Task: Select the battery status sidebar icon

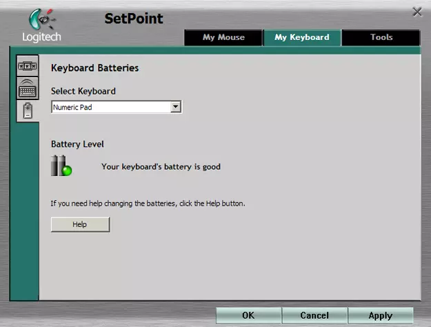Action: 28,110
